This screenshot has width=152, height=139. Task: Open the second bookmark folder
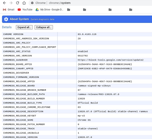click(x=85, y=9)
